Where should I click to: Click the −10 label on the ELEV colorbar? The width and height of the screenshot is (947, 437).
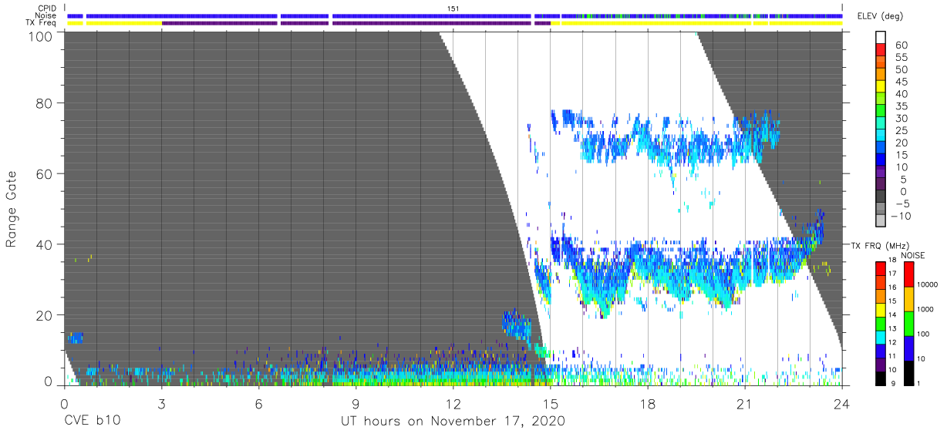(x=902, y=217)
